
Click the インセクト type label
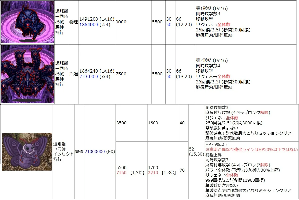pos(63,154)
